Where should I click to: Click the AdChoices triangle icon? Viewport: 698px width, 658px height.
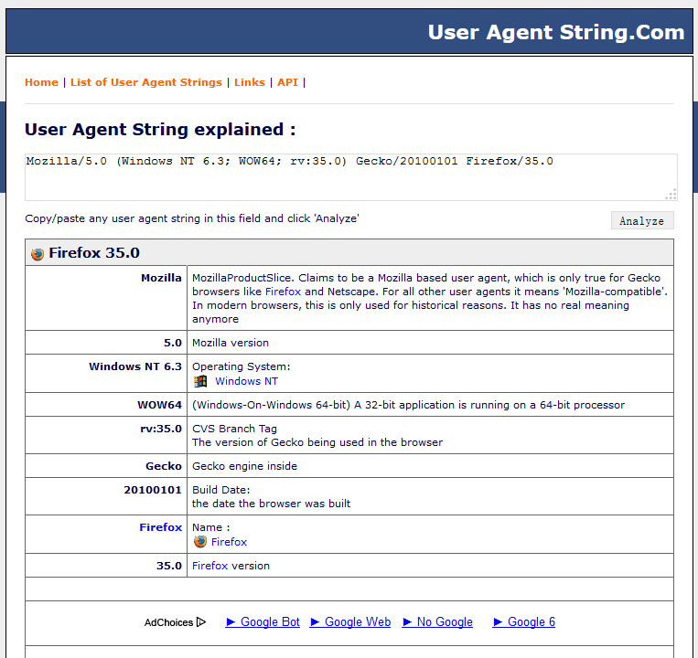(x=201, y=621)
